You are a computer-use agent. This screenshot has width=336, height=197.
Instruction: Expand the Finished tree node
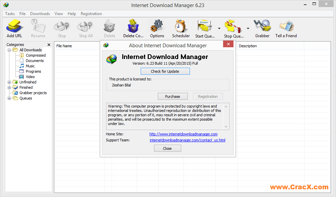click(9, 87)
